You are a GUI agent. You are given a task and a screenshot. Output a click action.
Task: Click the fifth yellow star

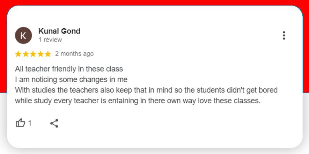pos(47,54)
